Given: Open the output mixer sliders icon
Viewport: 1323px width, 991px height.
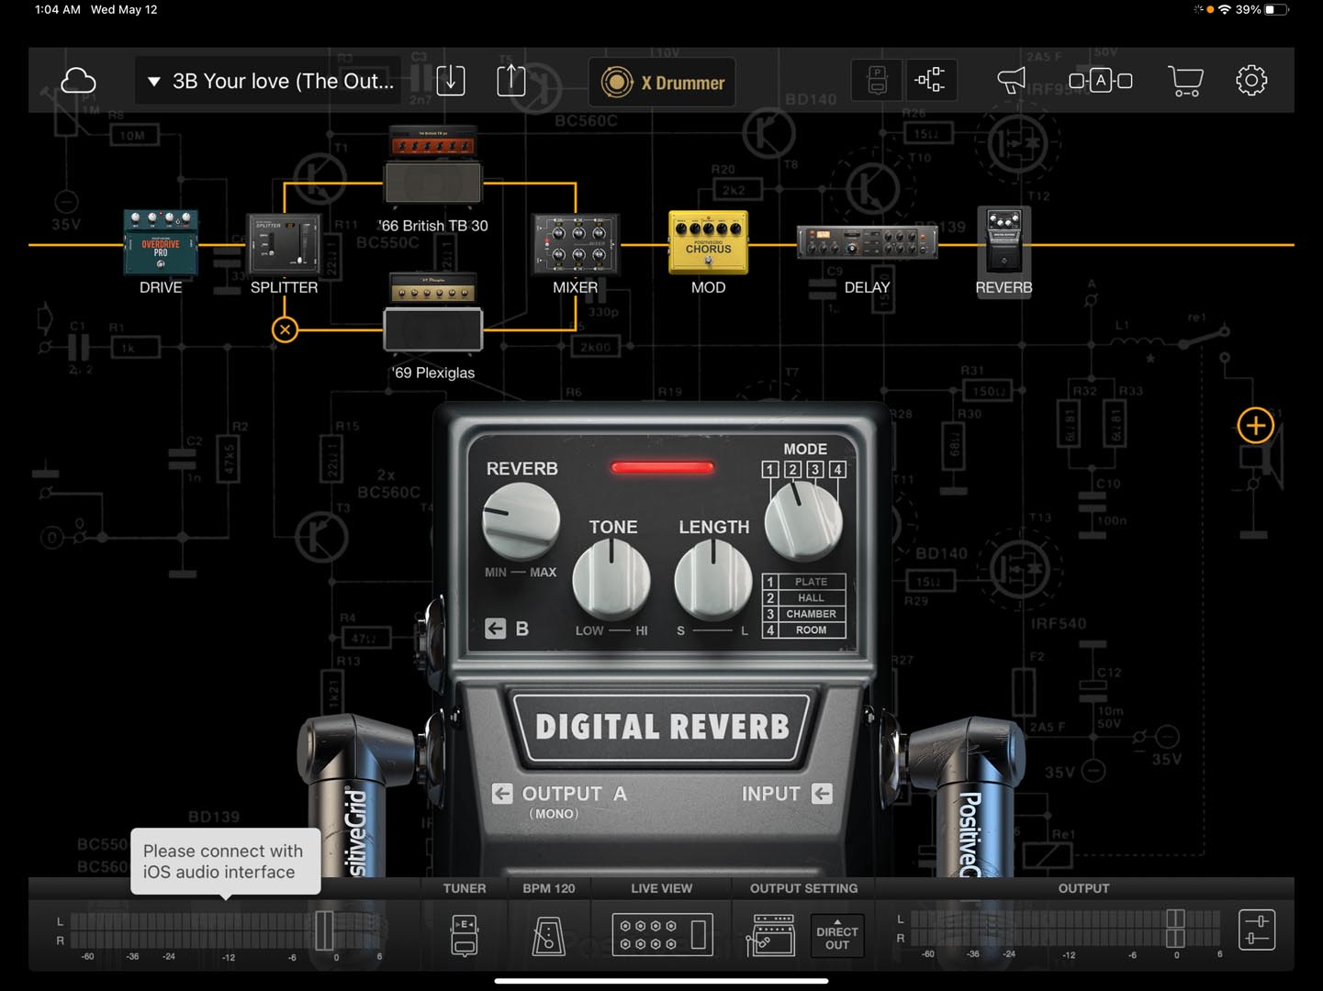Looking at the screenshot, I should (1257, 930).
